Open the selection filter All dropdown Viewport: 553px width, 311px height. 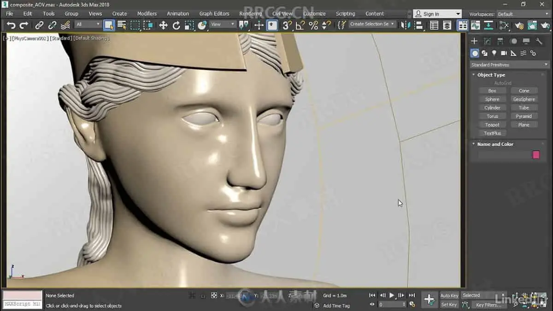click(88, 24)
